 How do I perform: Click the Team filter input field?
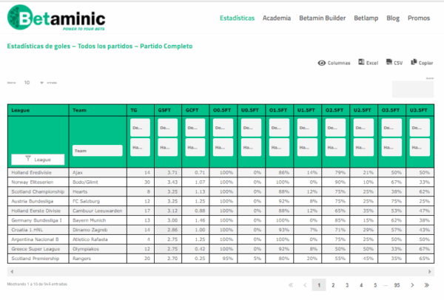(x=98, y=151)
